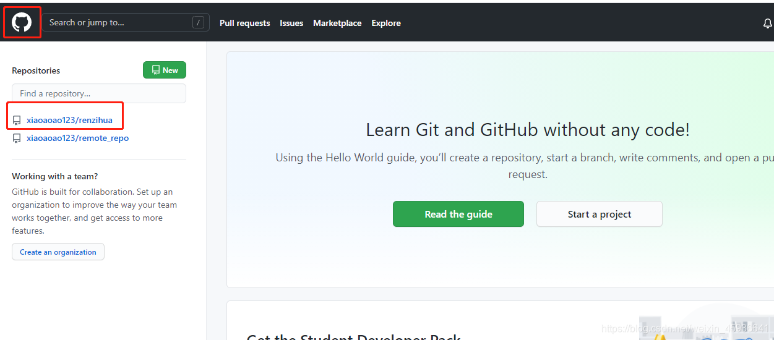Click 'GitHub is built for collaboration' text
This screenshot has width=774, height=340.
95,211
